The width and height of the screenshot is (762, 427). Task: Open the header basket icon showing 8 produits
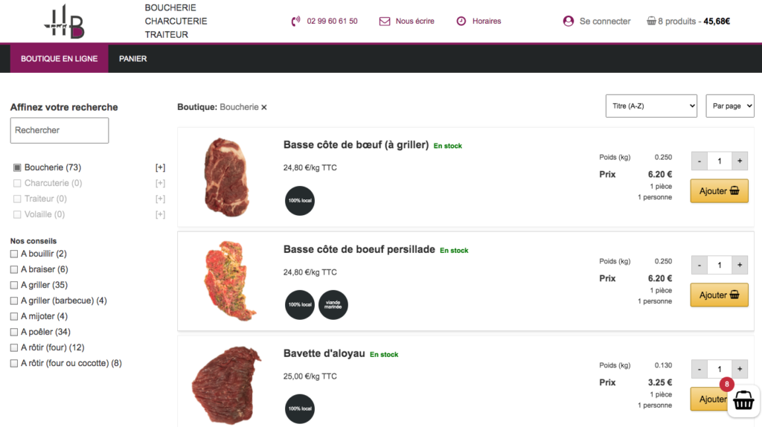tap(651, 21)
